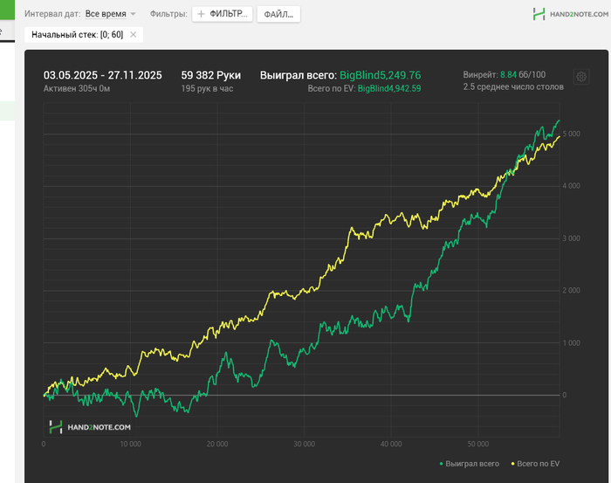
Task: Click the date range 03.05.2025 - 27.11.2025
Action: point(102,75)
